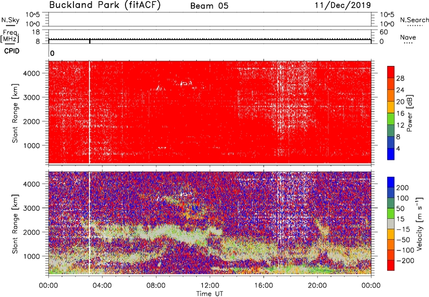Click the 'Velocity [m s-1]' colorbar label
The width and height of the screenshot is (429, 297).
(x=419, y=224)
